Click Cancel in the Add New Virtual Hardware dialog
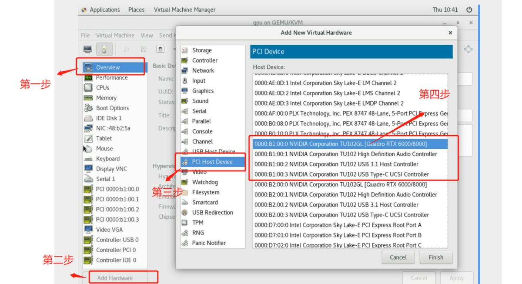The image size is (522, 284). click(x=398, y=257)
